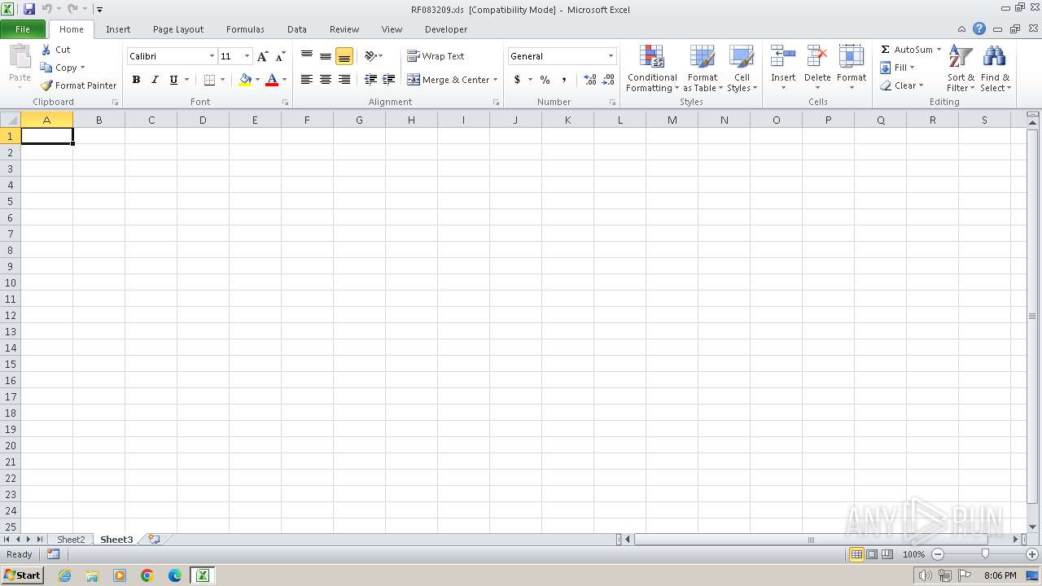Apply Percent Style format
The image size is (1042, 586).
(545, 80)
